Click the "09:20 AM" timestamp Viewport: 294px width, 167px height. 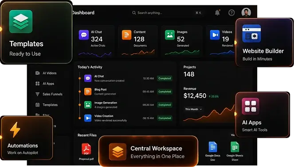(148, 105)
